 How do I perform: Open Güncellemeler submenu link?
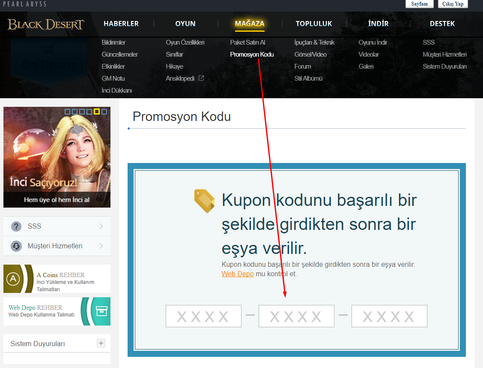[x=119, y=54]
